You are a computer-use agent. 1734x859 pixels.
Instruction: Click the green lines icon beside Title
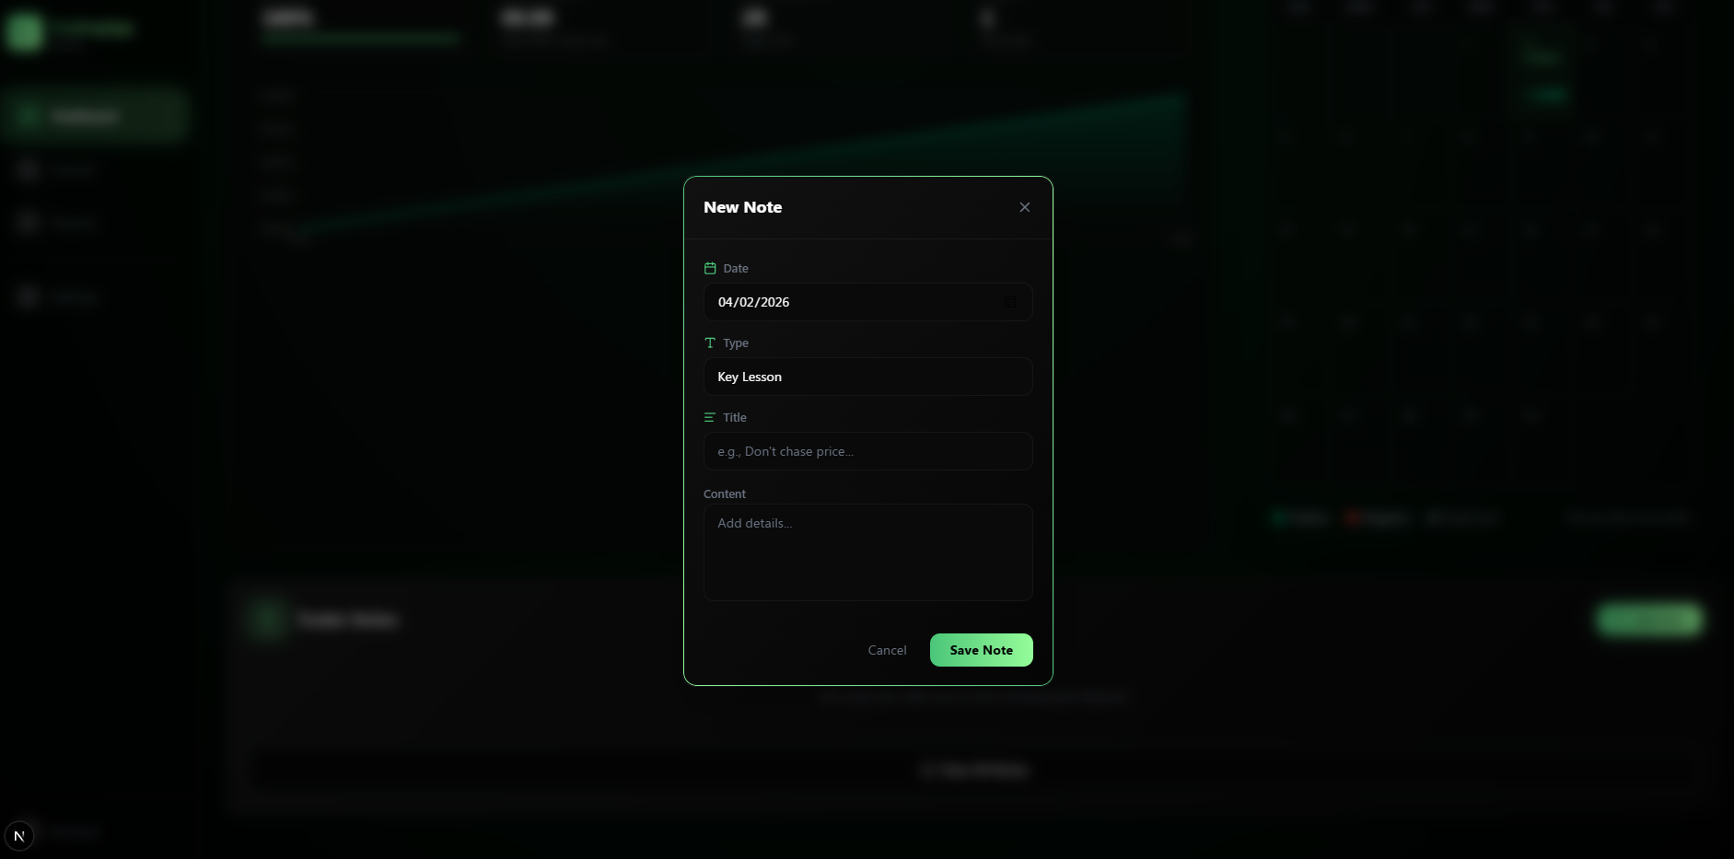pos(710,417)
